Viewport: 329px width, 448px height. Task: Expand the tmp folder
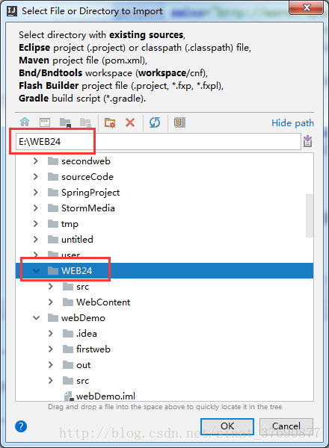(x=36, y=224)
